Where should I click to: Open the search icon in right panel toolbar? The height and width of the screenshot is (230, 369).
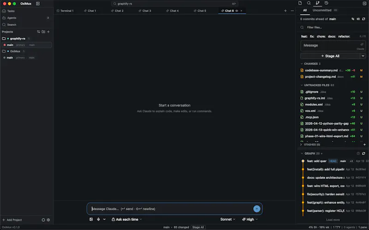click(309, 3)
